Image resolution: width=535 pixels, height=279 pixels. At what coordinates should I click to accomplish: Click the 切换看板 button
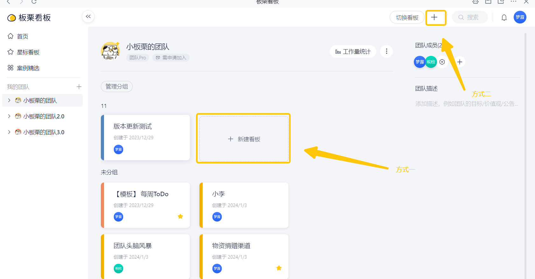407,17
